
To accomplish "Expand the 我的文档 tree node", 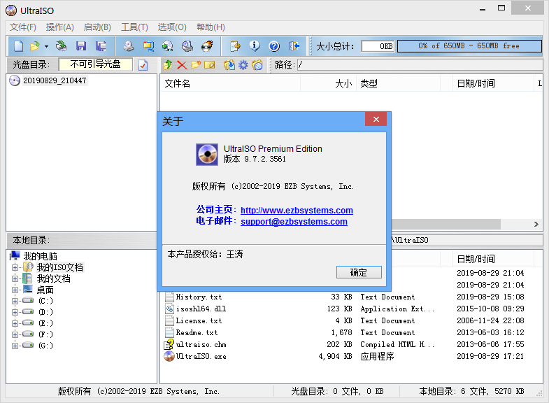I will point(15,278).
